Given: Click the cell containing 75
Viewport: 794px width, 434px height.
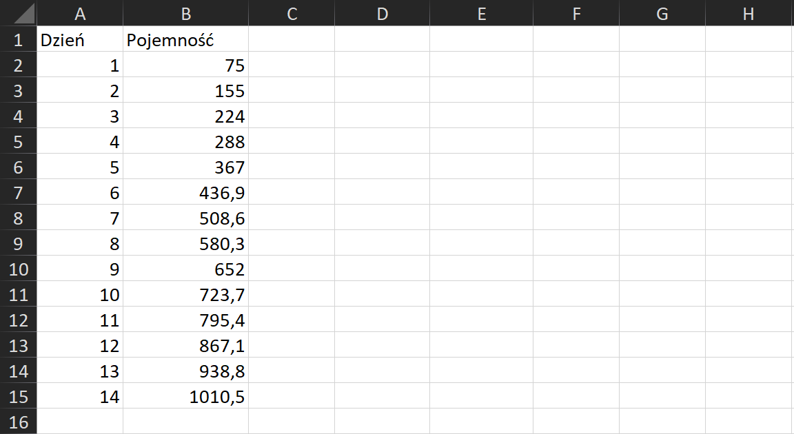Looking at the screenshot, I should click(x=185, y=65).
